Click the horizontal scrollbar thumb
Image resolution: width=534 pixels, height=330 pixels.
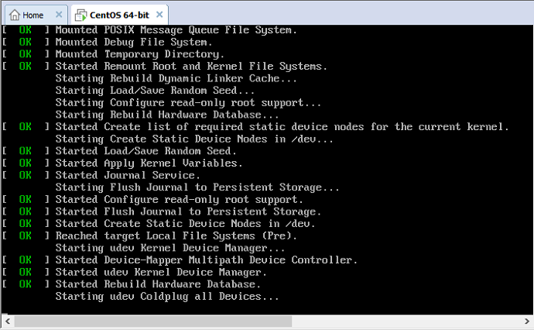point(152,321)
